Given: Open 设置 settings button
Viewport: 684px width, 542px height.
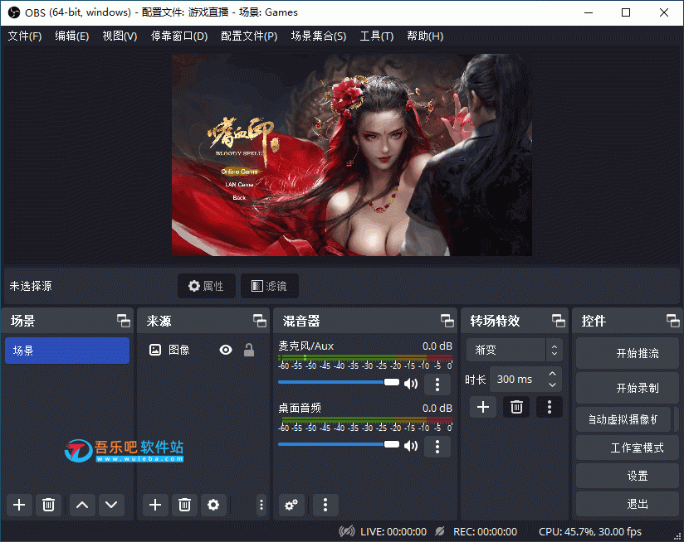Looking at the screenshot, I should 628,476.
